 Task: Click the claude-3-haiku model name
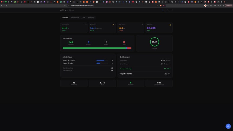point(68,63)
